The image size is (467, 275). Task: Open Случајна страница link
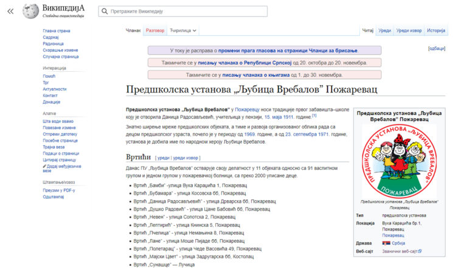(x=60, y=57)
